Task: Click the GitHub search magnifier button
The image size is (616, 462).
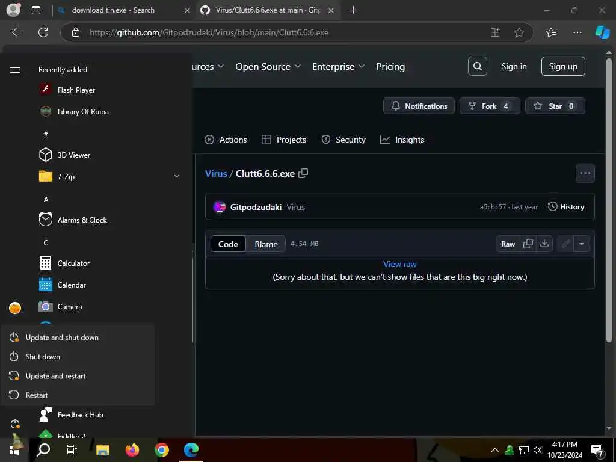Action: (x=477, y=66)
